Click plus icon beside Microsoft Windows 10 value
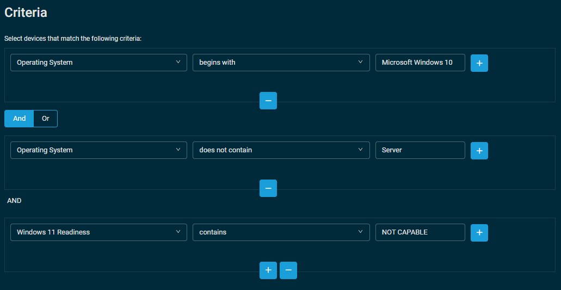This screenshot has width=561, height=290. (x=479, y=63)
